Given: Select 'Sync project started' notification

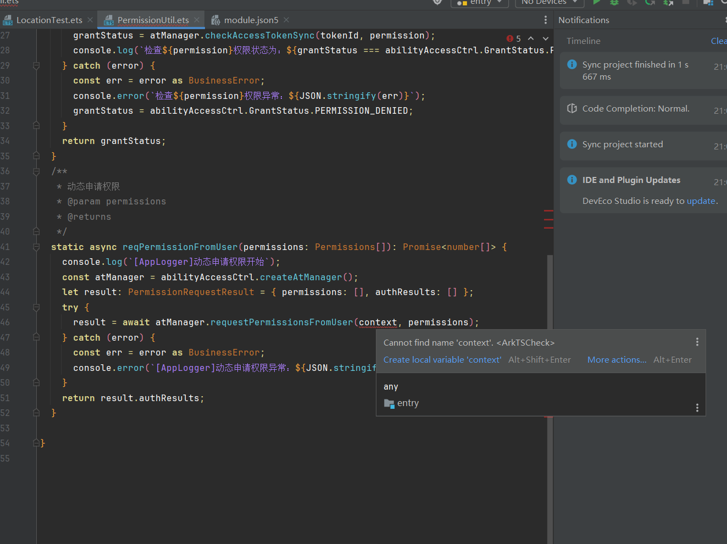Looking at the screenshot, I should coord(643,145).
